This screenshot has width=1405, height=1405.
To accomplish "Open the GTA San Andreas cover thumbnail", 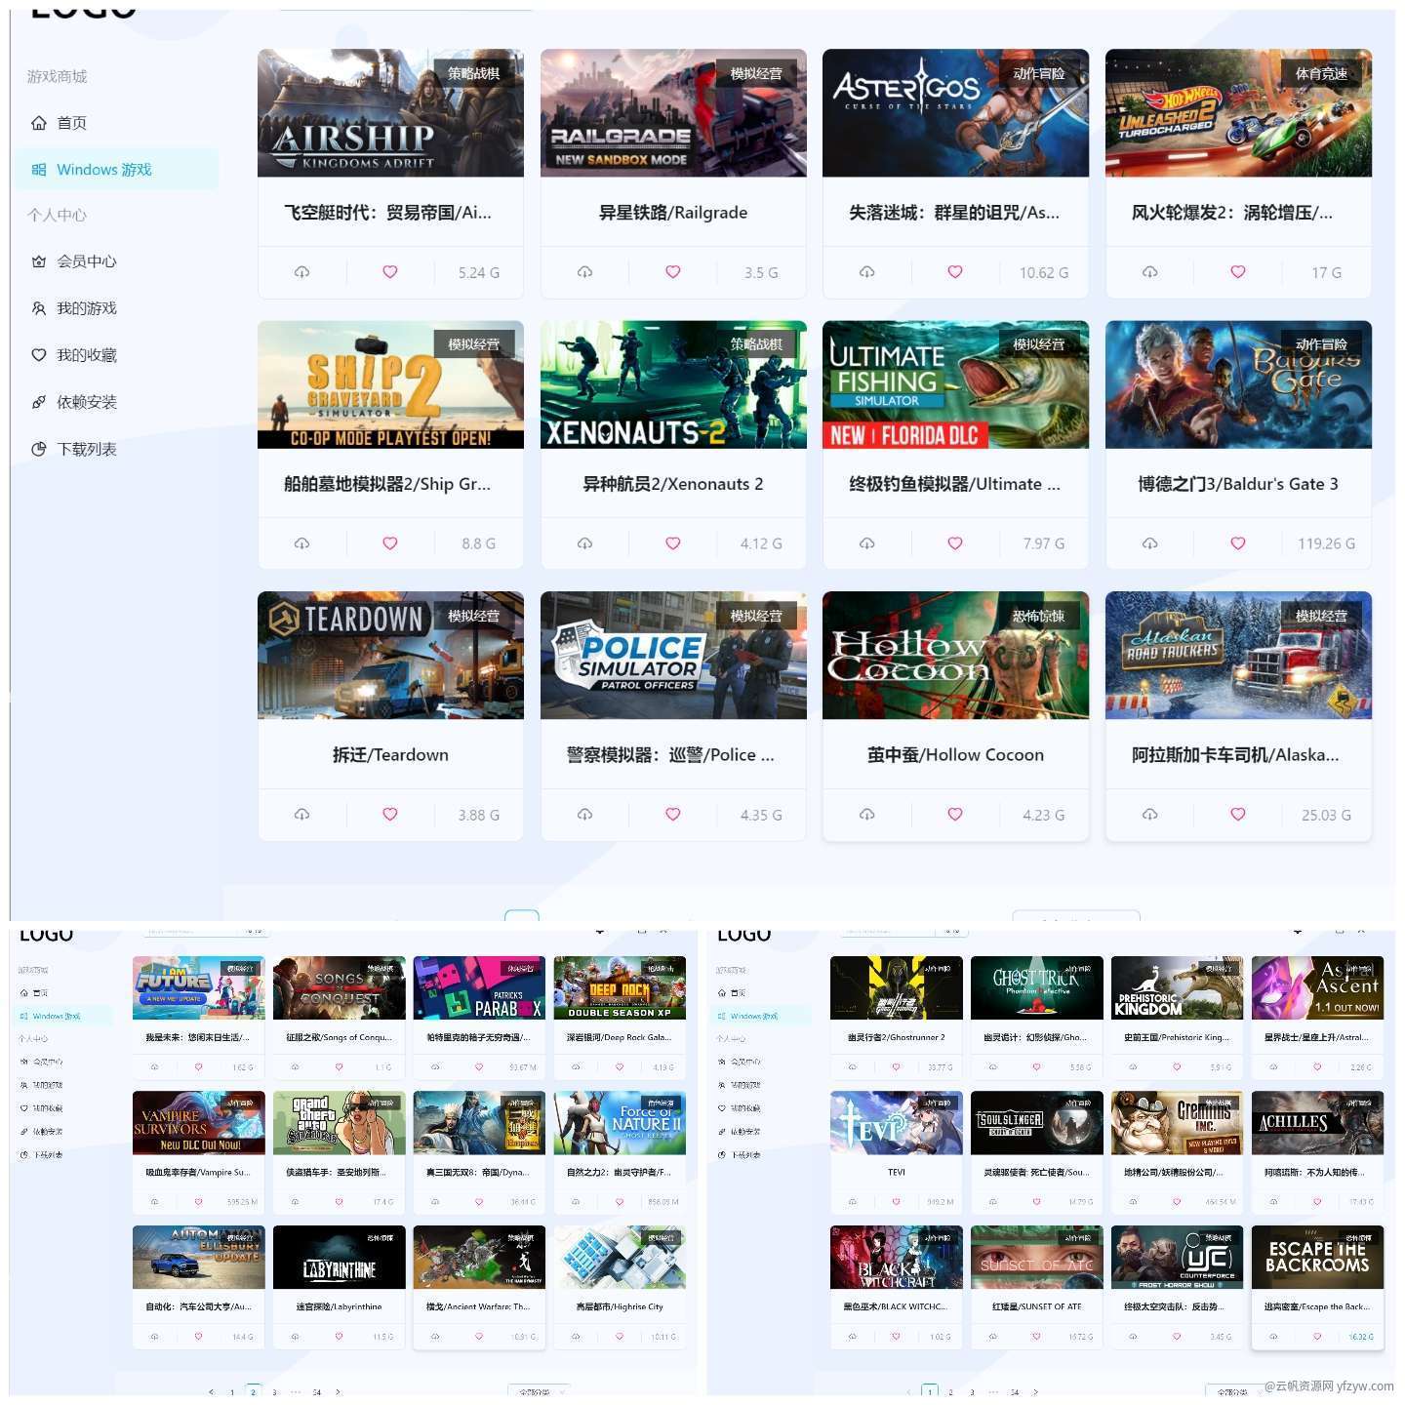I will click(x=339, y=1122).
